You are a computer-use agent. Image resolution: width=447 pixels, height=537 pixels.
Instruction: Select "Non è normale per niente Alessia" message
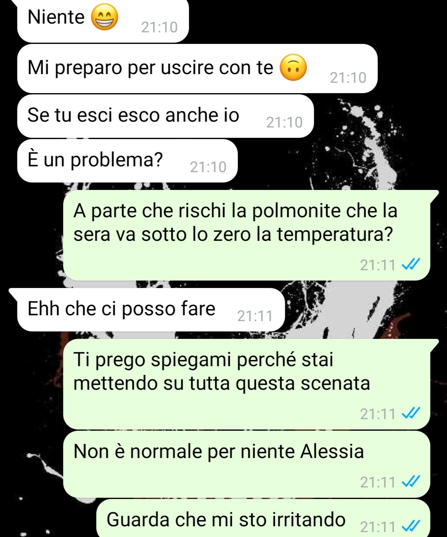point(247,464)
